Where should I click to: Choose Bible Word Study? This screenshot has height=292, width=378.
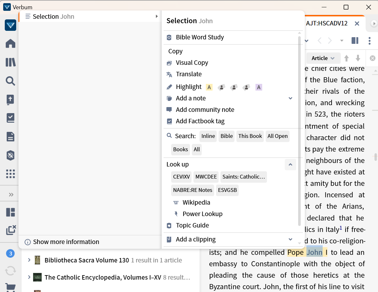(x=200, y=37)
